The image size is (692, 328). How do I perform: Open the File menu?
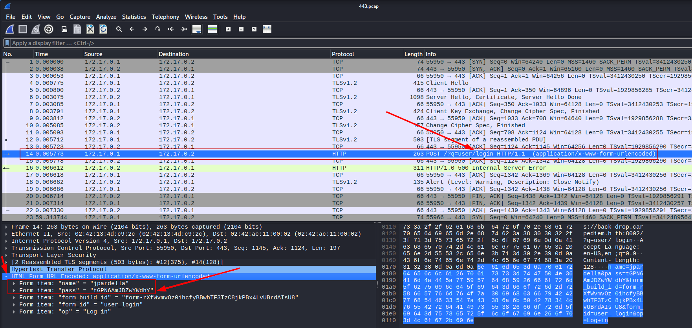[x=11, y=17]
